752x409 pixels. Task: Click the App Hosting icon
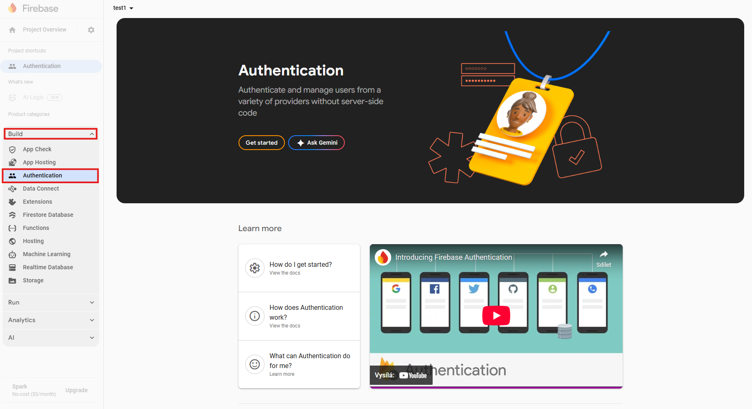[12, 163]
